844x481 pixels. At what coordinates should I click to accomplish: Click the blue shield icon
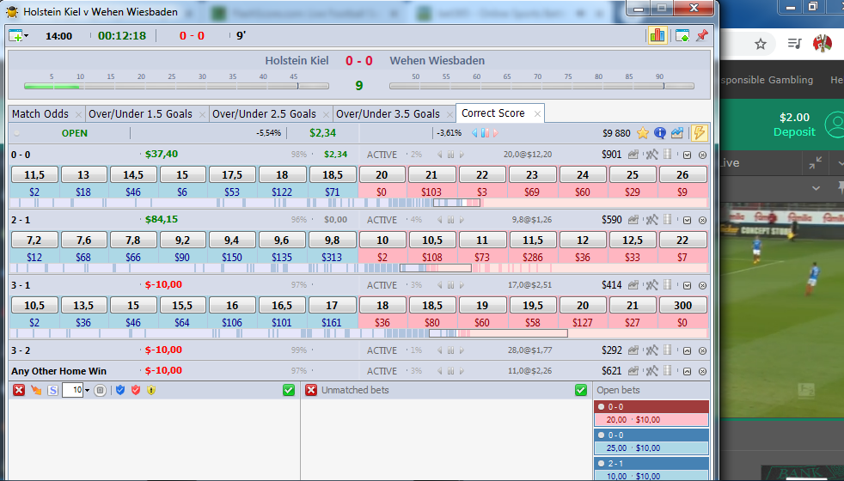tap(120, 390)
